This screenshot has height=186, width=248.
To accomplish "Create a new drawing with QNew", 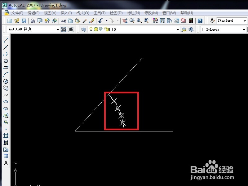I will [10, 21].
